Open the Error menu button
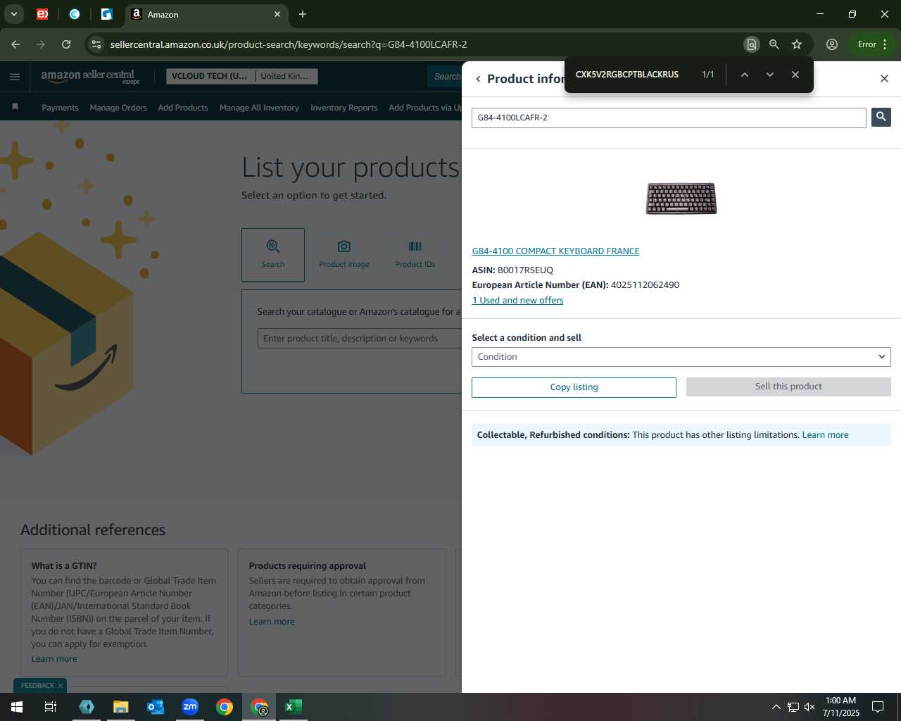This screenshot has width=901, height=721. [x=873, y=44]
